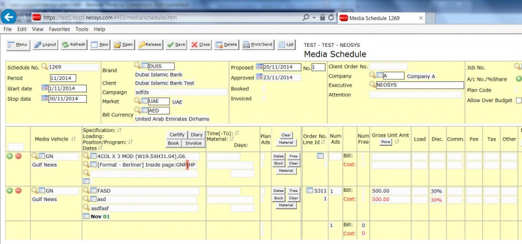Click the Diary button
522x244 pixels.
(x=196, y=135)
